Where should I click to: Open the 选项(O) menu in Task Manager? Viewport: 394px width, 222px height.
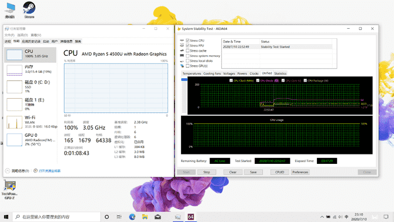(22, 35)
